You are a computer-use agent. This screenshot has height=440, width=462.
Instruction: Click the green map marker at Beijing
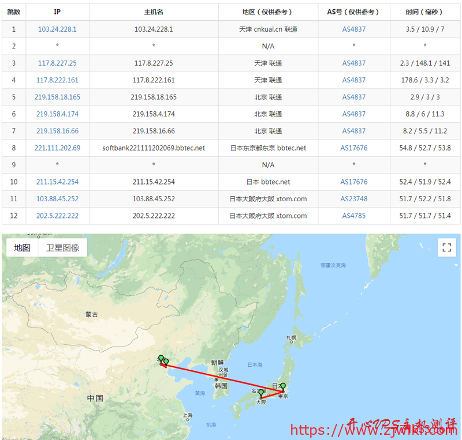[x=161, y=358]
